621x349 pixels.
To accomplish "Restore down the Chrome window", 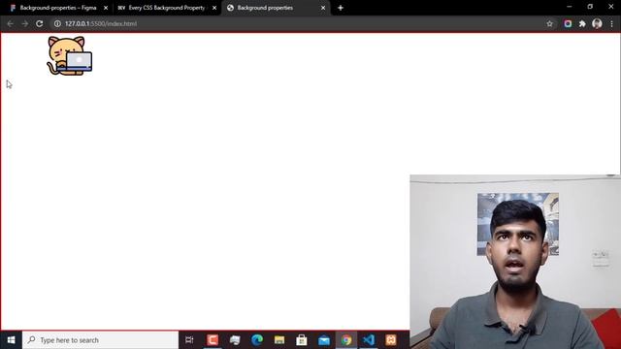I will (590, 7).
